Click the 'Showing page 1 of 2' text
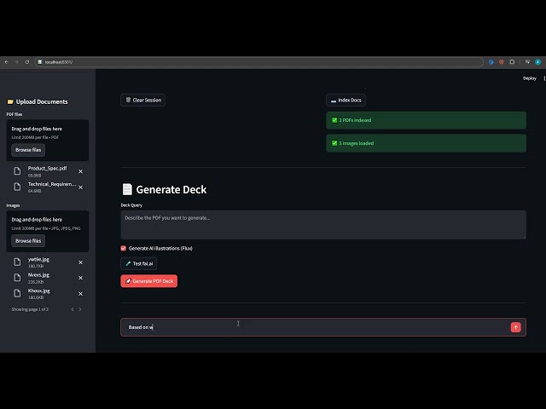The height and width of the screenshot is (409, 546). (x=30, y=309)
